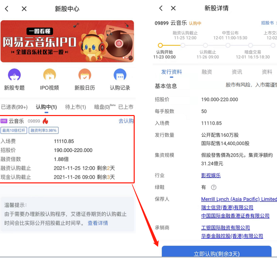Viewport: 277px width, 258px height.
Task: Tap the 融资利率3.98% tag
Action: 44,131
